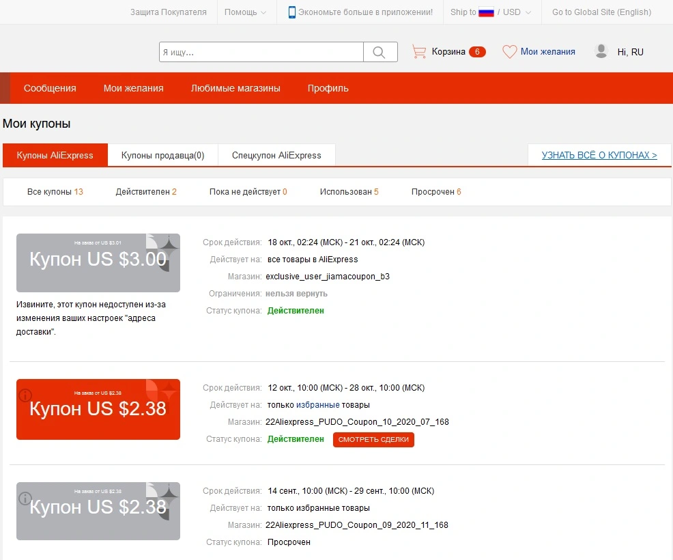Click the cart badge showing 6
This screenshot has width=673, height=560.
coord(477,51)
